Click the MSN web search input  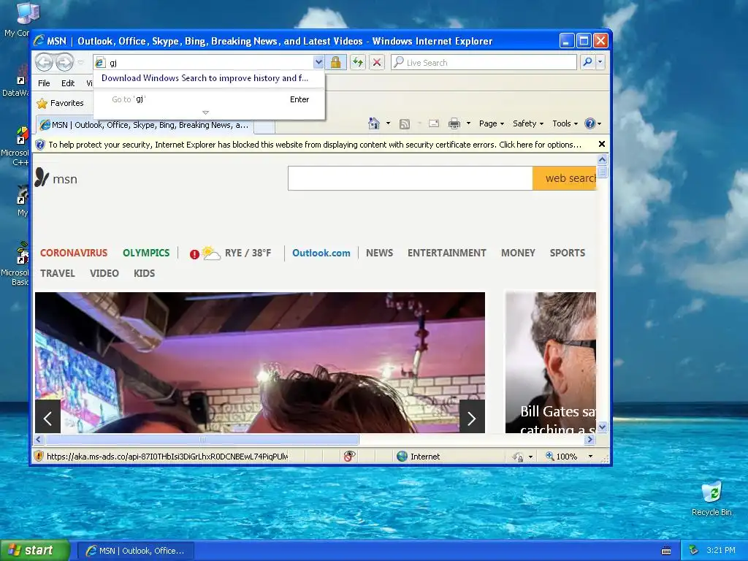[411, 178]
